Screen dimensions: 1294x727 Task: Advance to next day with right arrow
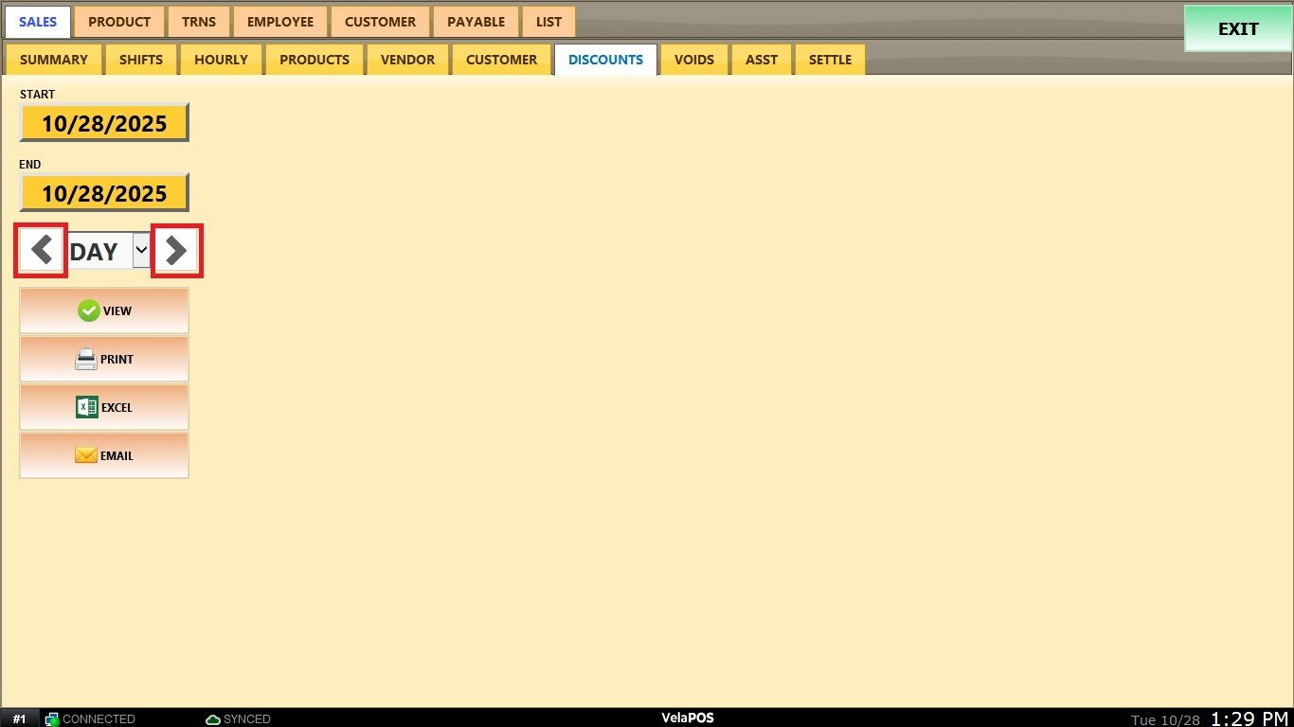point(176,251)
